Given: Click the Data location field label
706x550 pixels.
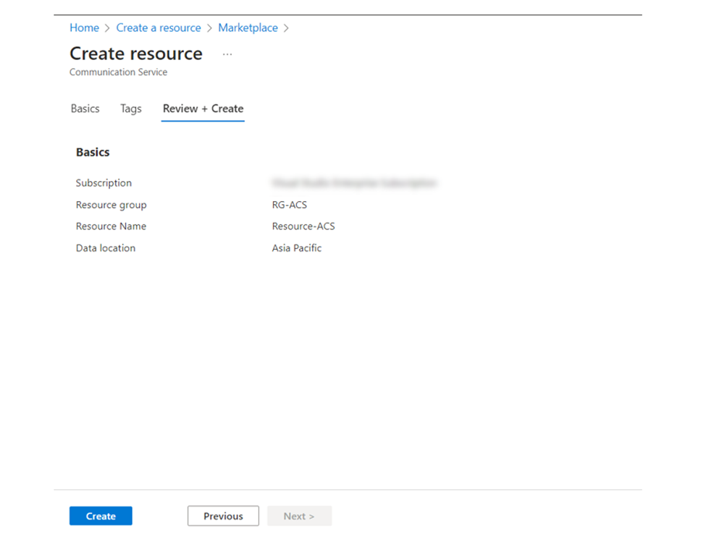Looking at the screenshot, I should 106,248.
